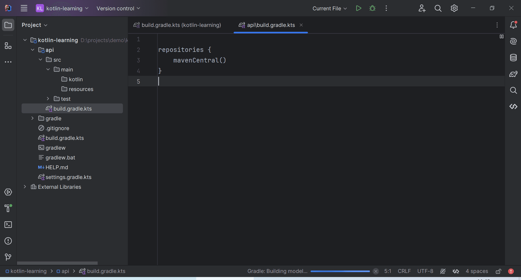
Task: Toggle Project tool window folder icon
Action: (x=8, y=25)
